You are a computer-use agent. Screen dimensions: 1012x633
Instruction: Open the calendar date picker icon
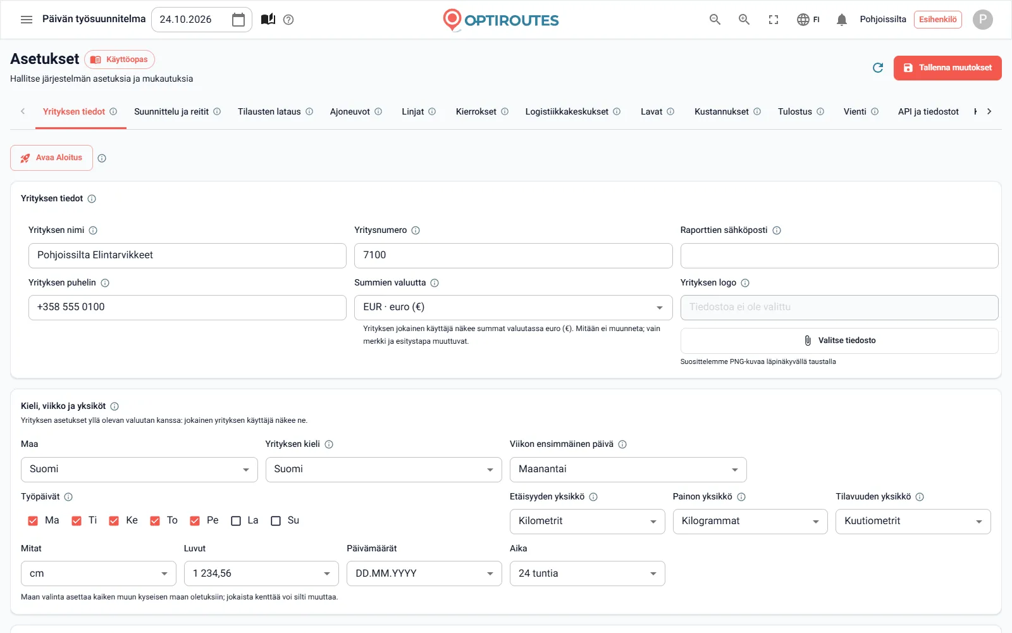pos(238,20)
